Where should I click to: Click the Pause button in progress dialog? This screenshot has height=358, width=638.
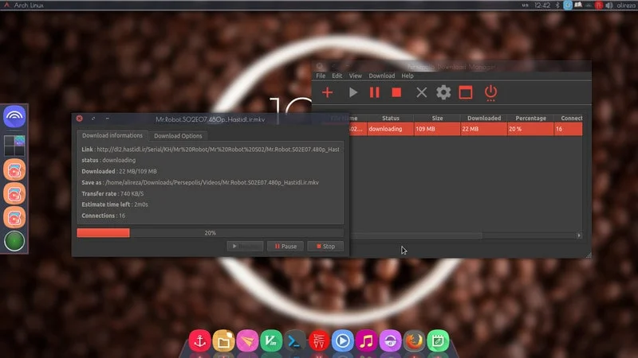coord(286,247)
